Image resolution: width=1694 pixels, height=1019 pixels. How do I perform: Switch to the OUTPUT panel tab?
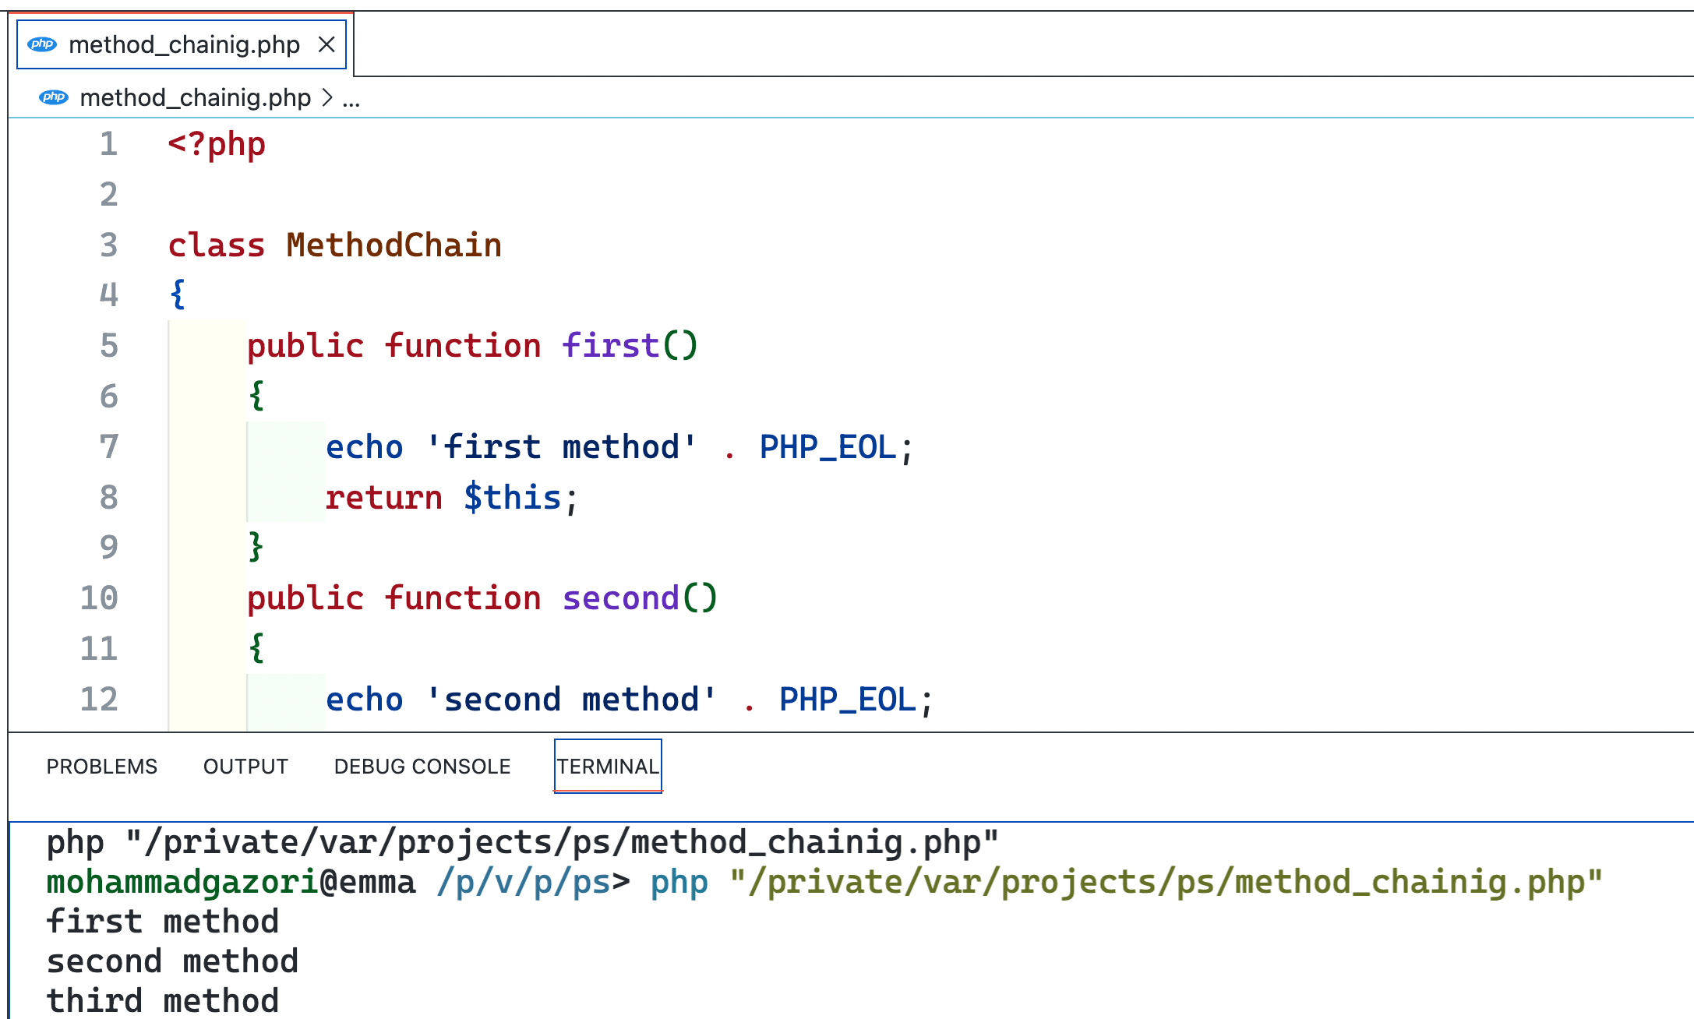point(245,767)
